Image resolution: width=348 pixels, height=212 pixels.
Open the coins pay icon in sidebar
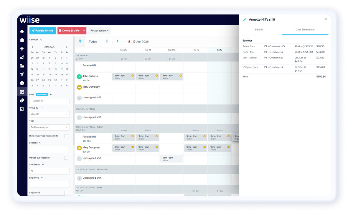pyautogui.click(x=22, y=100)
